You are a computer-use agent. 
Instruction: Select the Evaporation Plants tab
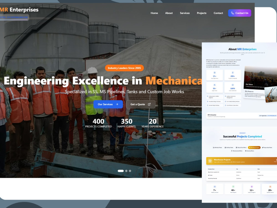click(267, 148)
